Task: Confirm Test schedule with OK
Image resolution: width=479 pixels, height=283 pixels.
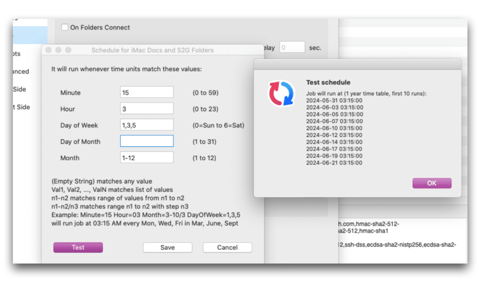Action: tap(432, 183)
